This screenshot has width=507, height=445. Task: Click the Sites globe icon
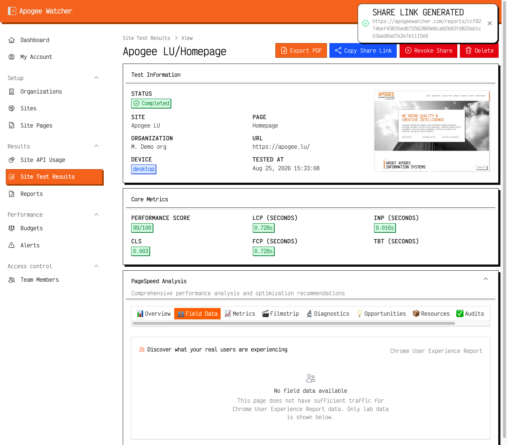[x=12, y=109]
